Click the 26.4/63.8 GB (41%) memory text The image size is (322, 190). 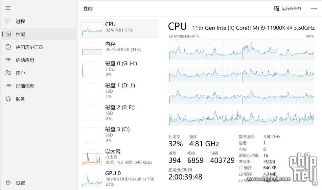(x=124, y=50)
